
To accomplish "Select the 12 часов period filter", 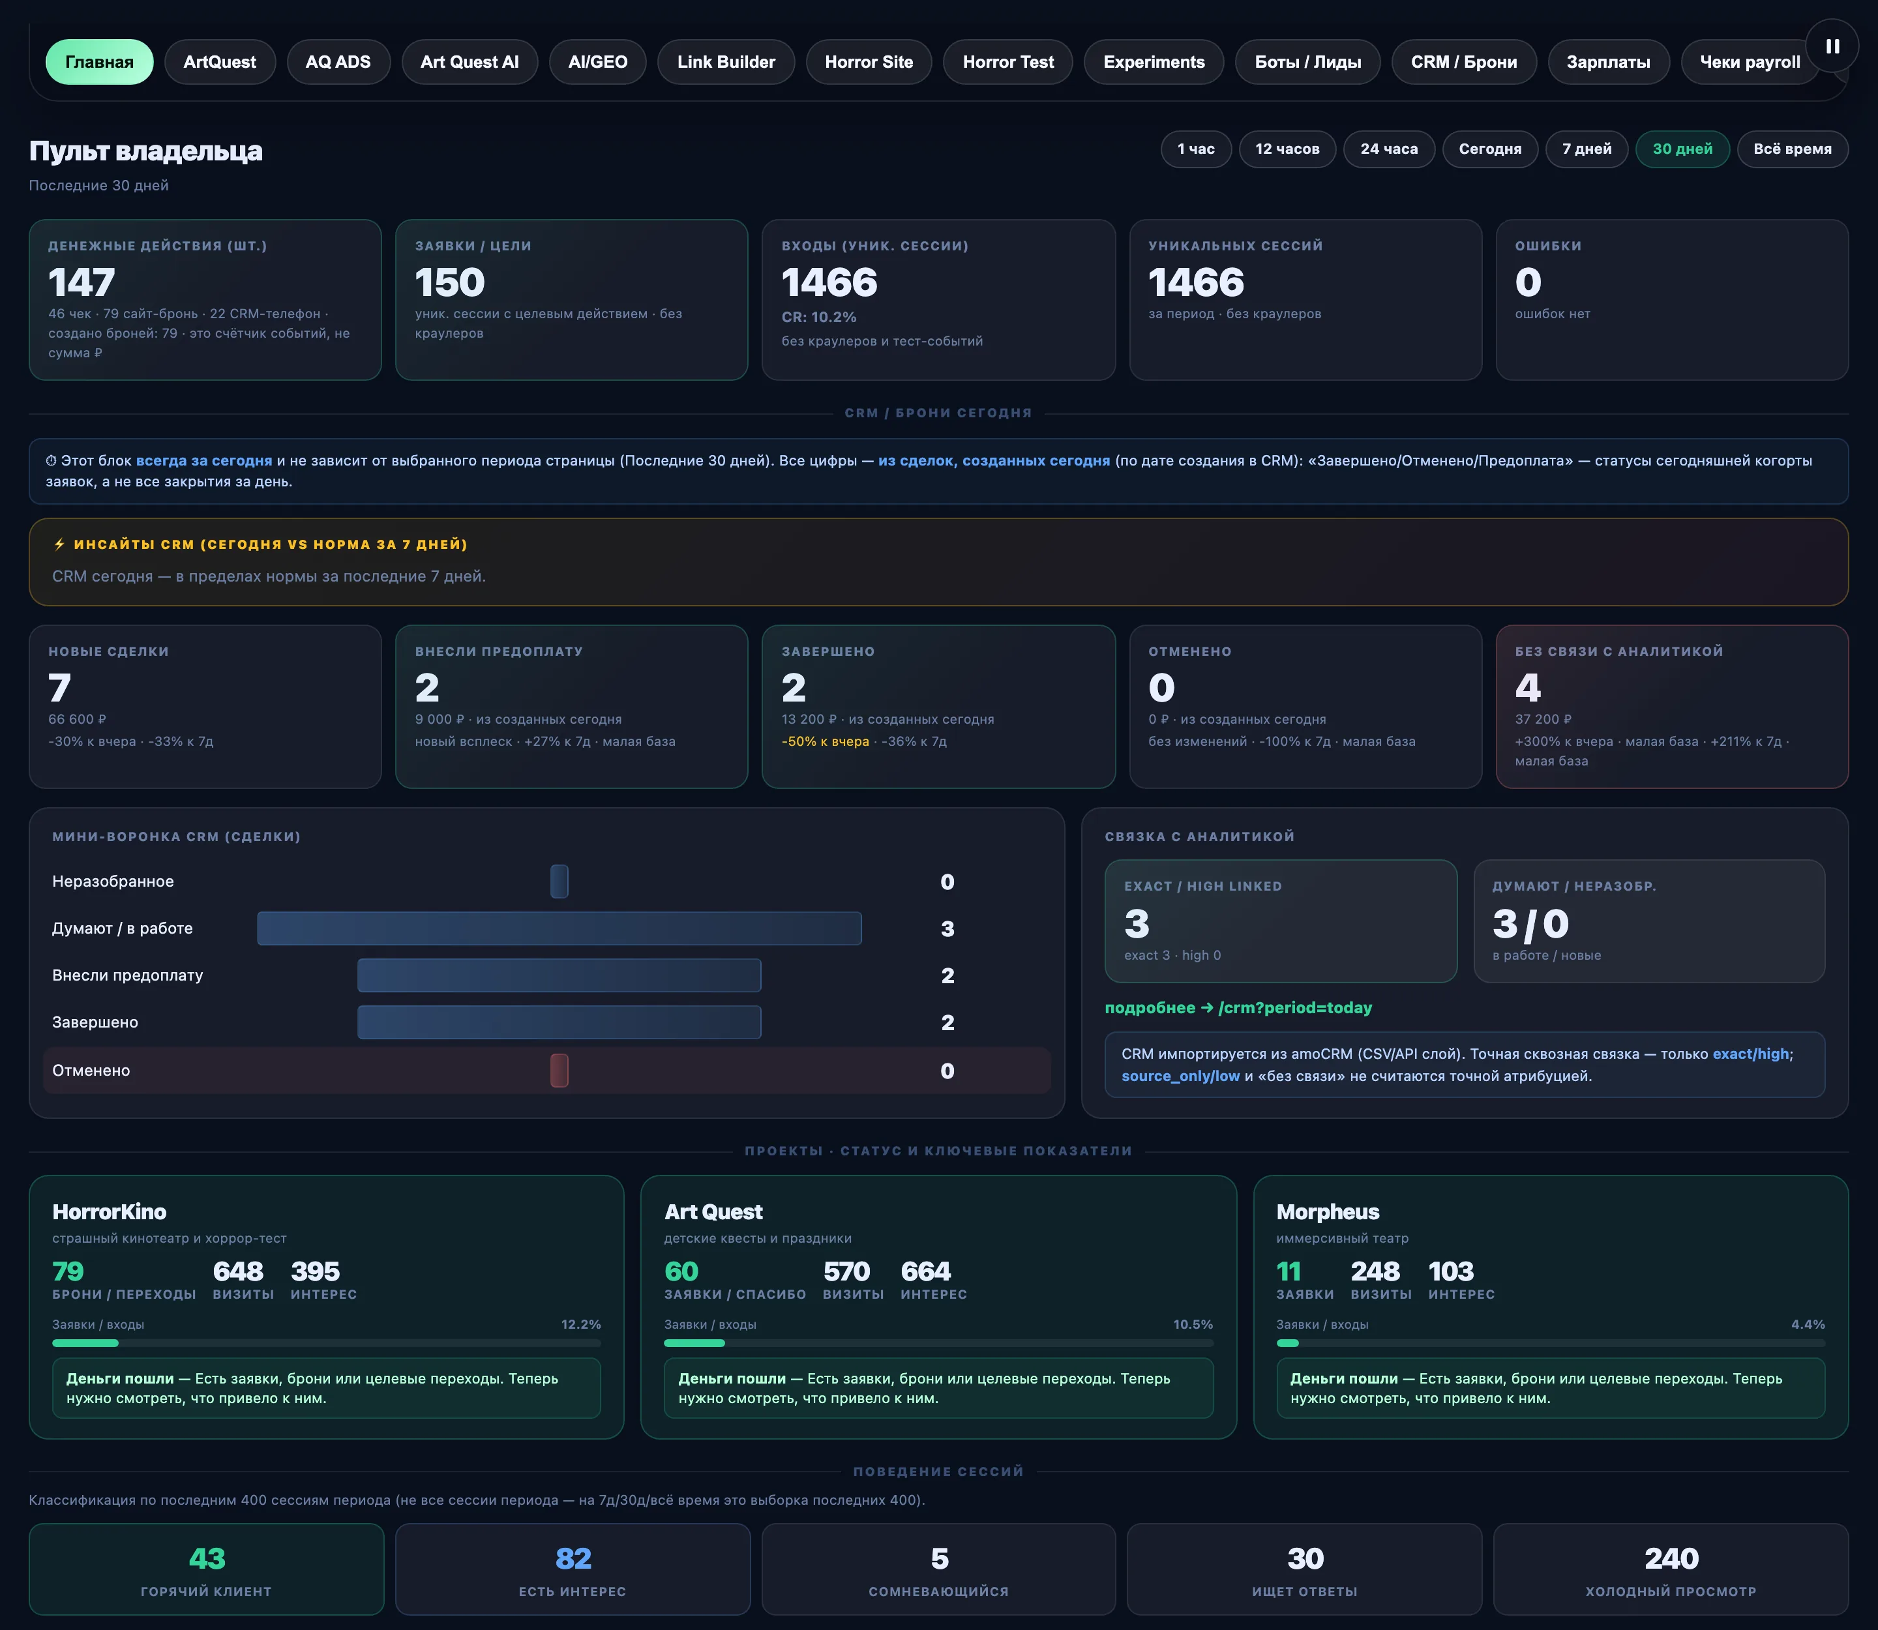I will tap(1287, 149).
